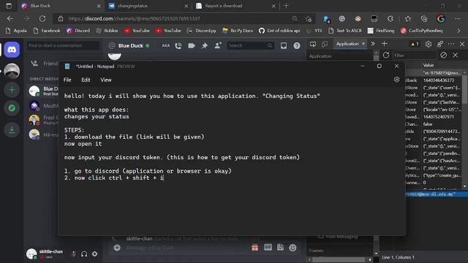This screenshot has width=468, height=263.
Task: Open Notepad View menu
Action: [x=106, y=80]
